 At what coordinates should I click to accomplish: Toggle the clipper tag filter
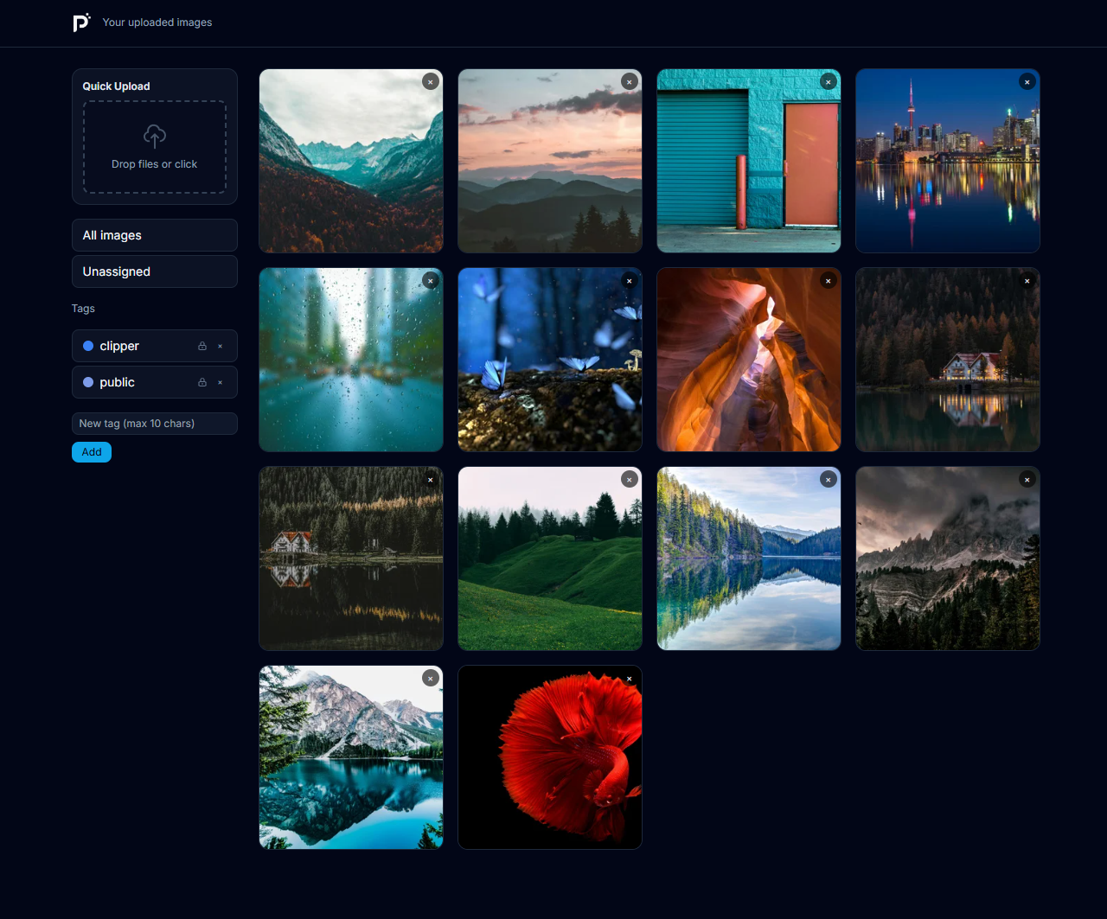(121, 346)
